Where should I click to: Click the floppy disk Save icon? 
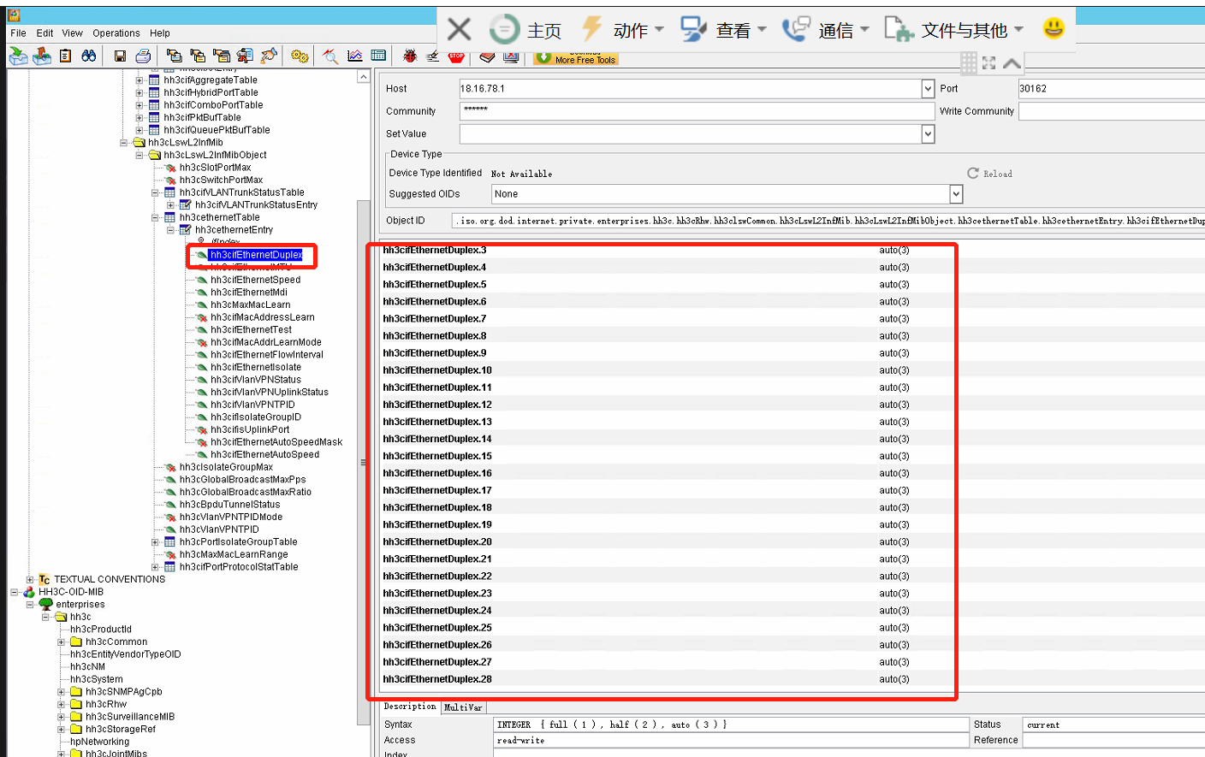click(120, 56)
